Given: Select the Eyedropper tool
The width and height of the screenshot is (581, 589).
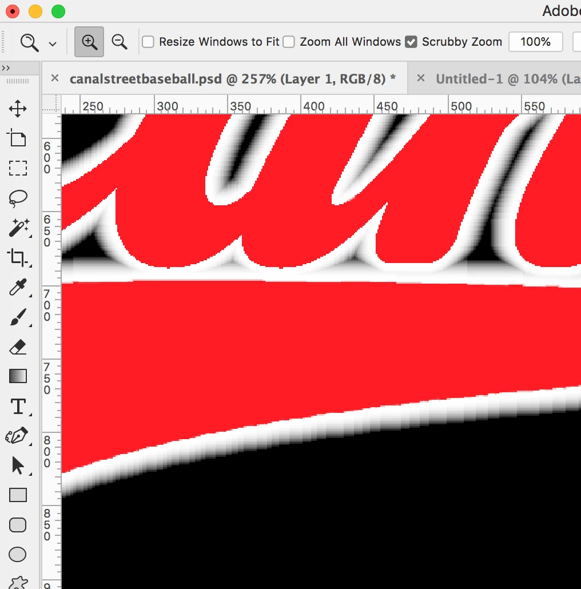Looking at the screenshot, I should point(18,287).
